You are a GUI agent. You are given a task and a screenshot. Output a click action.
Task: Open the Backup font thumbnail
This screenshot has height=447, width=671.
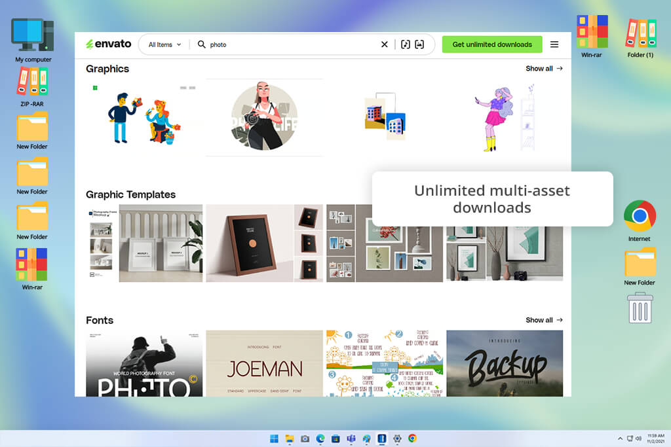pos(505,363)
